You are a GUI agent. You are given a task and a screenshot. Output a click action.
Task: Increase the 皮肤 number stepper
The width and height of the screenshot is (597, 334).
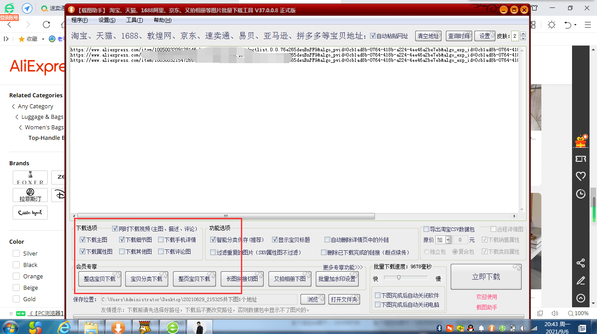(x=523, y=34)
